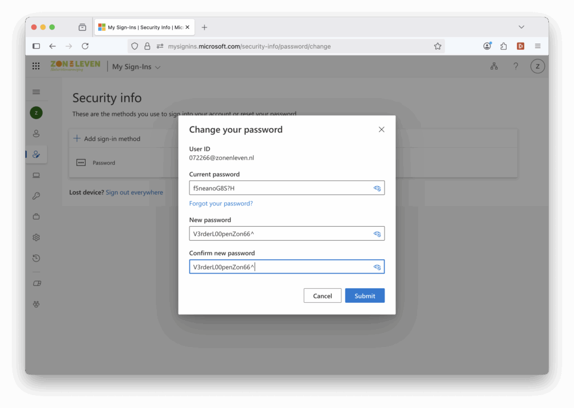This screenshot has height=408, width=574.
Task: Expand the sidebar hamburger navigation menu
Action: (36, 92)
